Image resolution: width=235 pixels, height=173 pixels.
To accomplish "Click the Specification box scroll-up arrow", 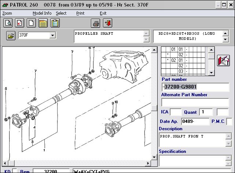I will click(228, 158).
